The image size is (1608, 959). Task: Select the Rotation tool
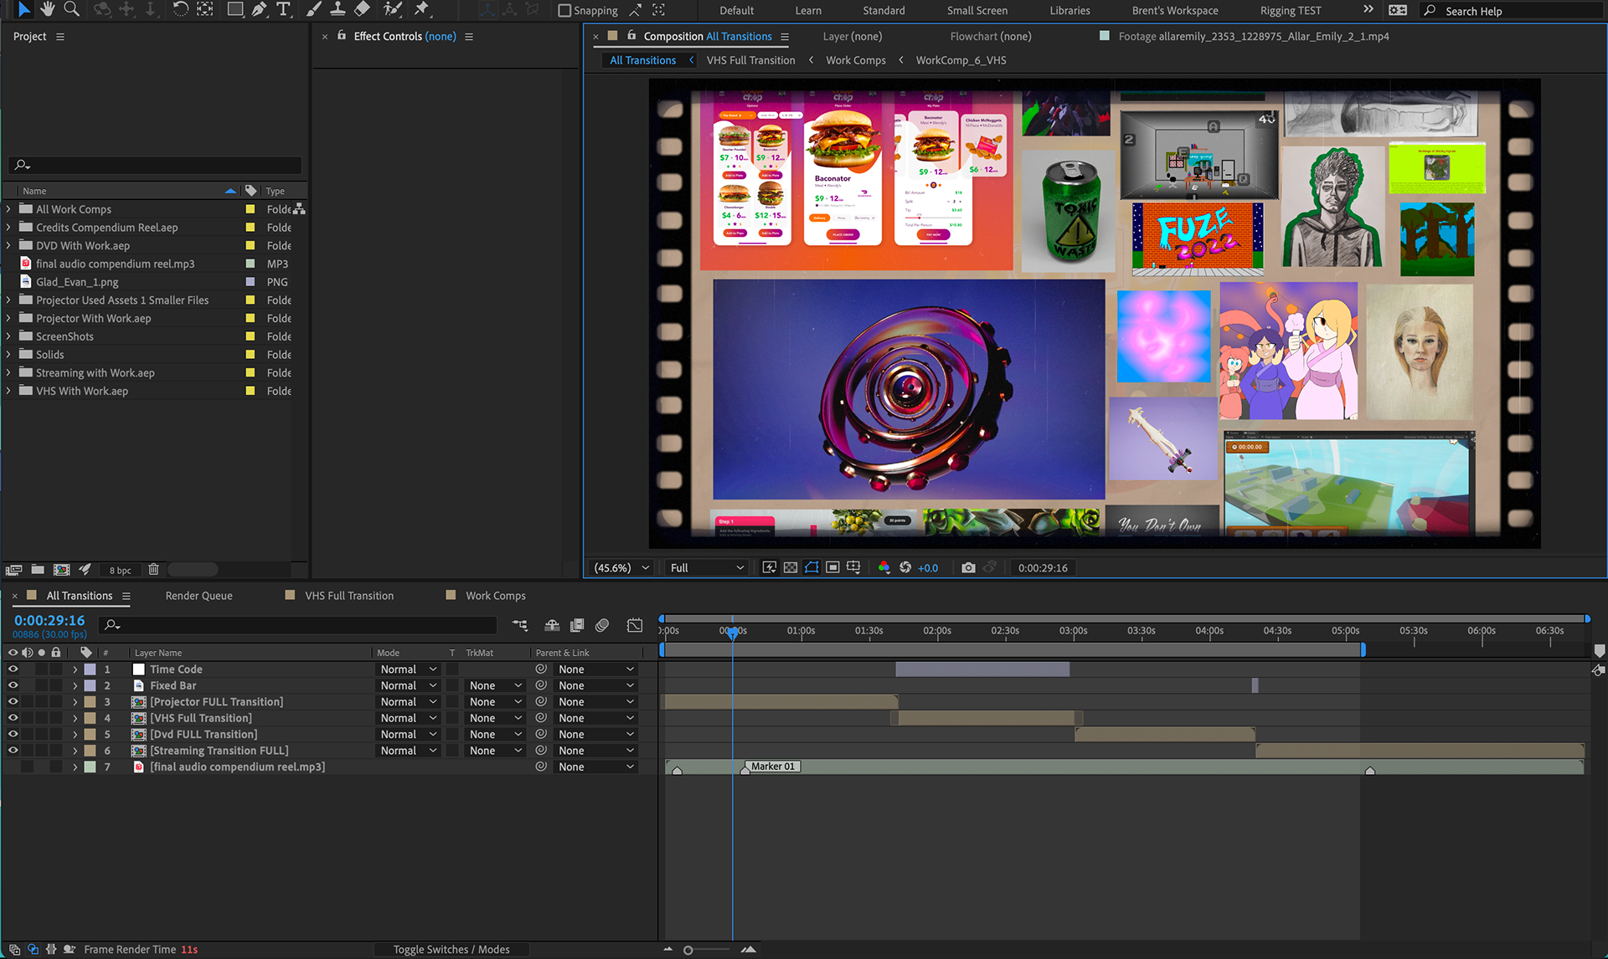(x=180, y=9)
